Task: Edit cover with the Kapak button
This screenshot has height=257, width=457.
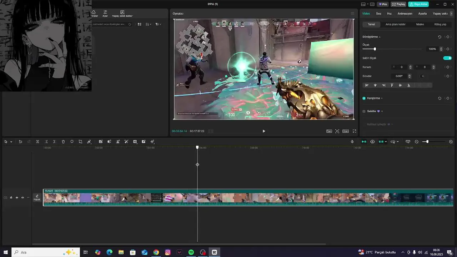Action: point(37,197)
